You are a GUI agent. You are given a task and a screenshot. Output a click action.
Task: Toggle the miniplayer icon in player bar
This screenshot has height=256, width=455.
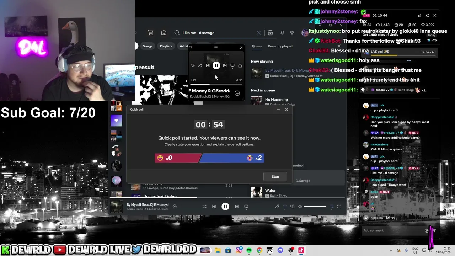pos(331,207)
